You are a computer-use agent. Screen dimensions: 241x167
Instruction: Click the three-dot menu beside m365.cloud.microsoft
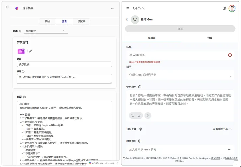[x=117, y=163]
